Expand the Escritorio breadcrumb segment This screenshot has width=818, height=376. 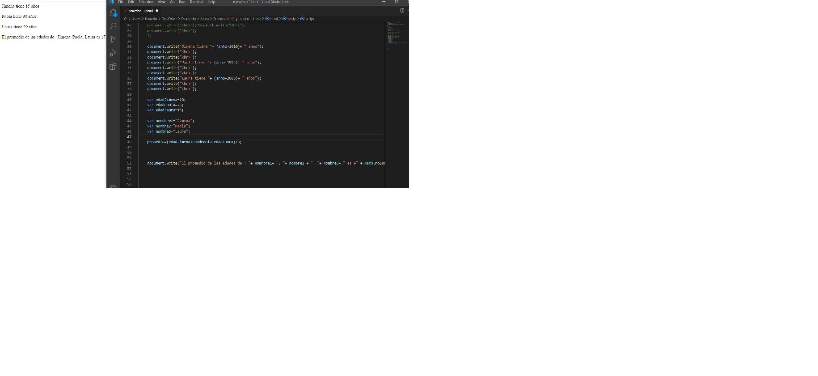click(x=188, y=19)
